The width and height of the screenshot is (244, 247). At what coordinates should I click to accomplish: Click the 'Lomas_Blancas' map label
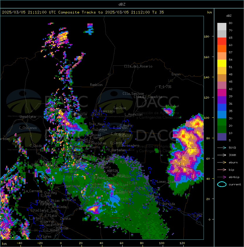(168, 182)
